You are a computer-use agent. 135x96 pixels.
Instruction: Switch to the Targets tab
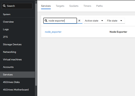[60, 6]
